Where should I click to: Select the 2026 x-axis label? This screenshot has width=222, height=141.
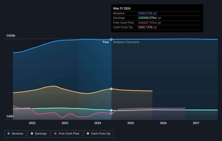click(x=163, y=123)
